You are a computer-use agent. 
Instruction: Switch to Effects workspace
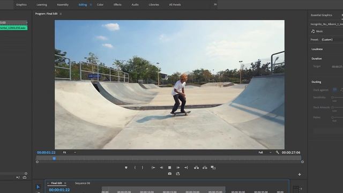pyautogui.click(x=117, y=5)
